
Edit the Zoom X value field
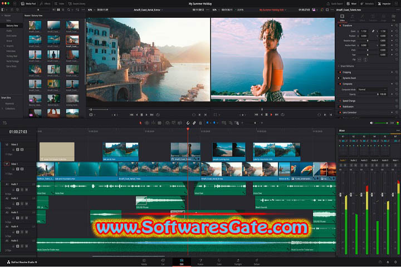point(364,31)
